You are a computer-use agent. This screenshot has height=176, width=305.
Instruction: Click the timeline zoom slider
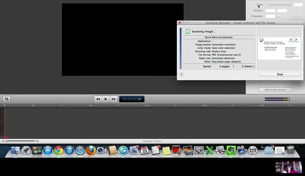coord(6,141)
